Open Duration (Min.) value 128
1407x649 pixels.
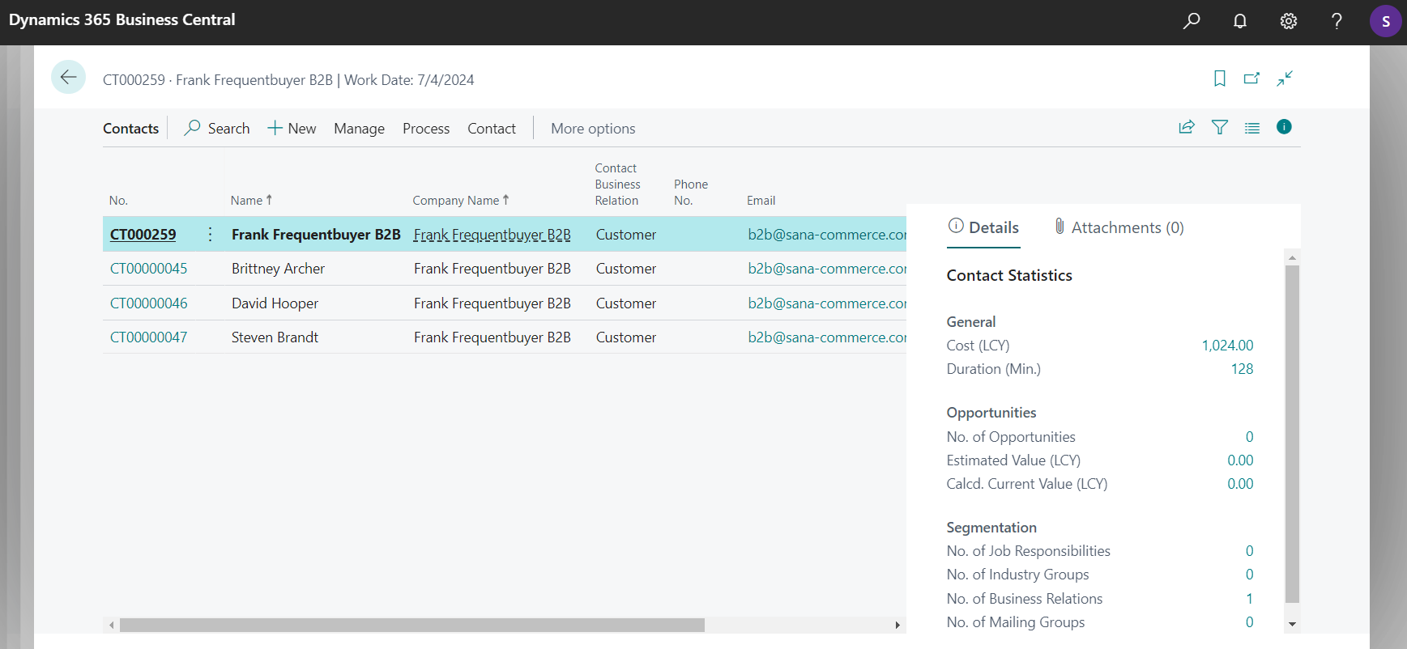(x=1242, y=369)
